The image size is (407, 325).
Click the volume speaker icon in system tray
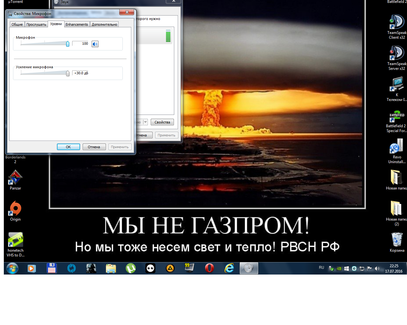click(377, 269)
